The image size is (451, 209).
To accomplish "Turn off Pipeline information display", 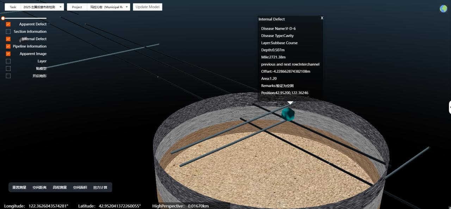I will click(x=8, y=46).
